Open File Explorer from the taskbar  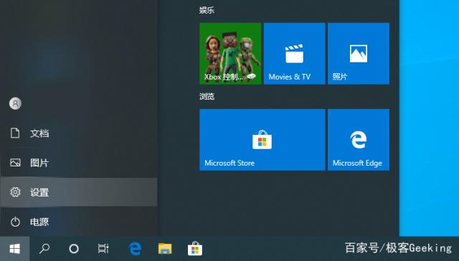(x=165, y=249)
